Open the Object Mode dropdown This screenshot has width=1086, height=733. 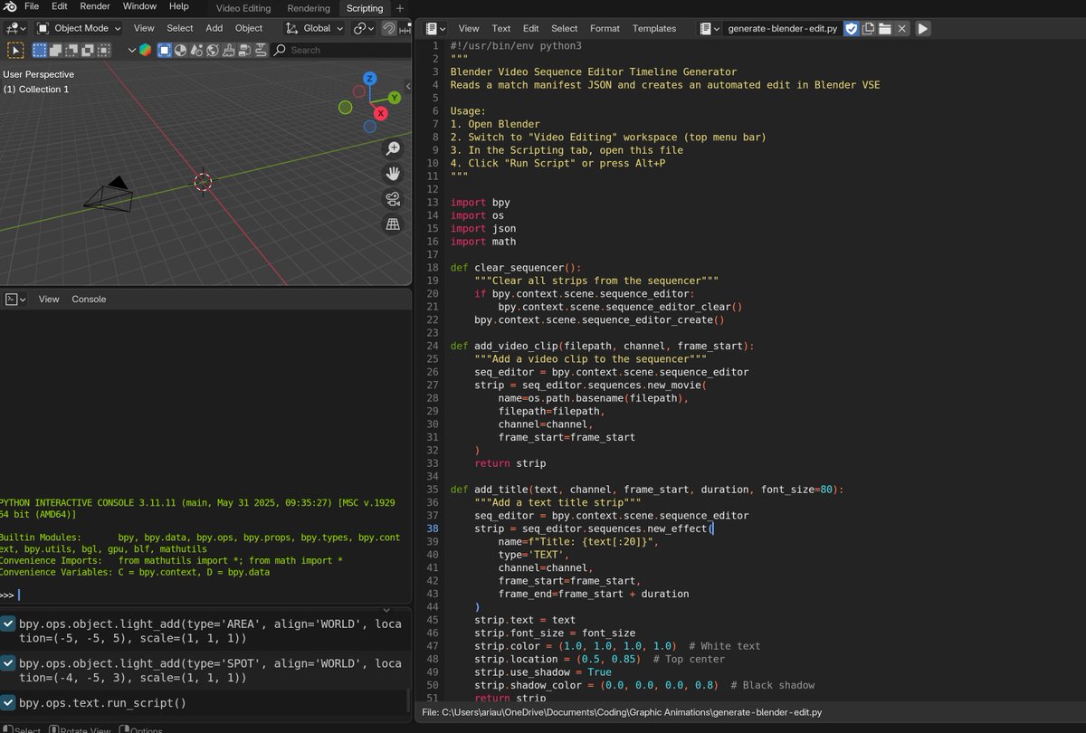[79, 28]
